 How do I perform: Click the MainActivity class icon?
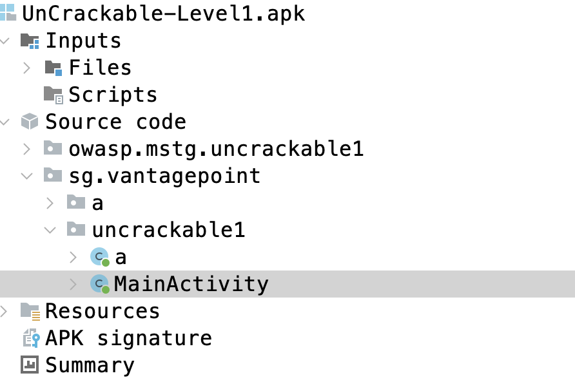click(x=100, y=284)
